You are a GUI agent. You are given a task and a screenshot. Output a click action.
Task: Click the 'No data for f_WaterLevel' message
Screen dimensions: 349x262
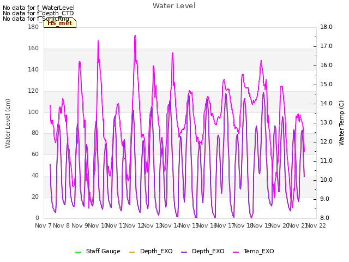[39, 8]
